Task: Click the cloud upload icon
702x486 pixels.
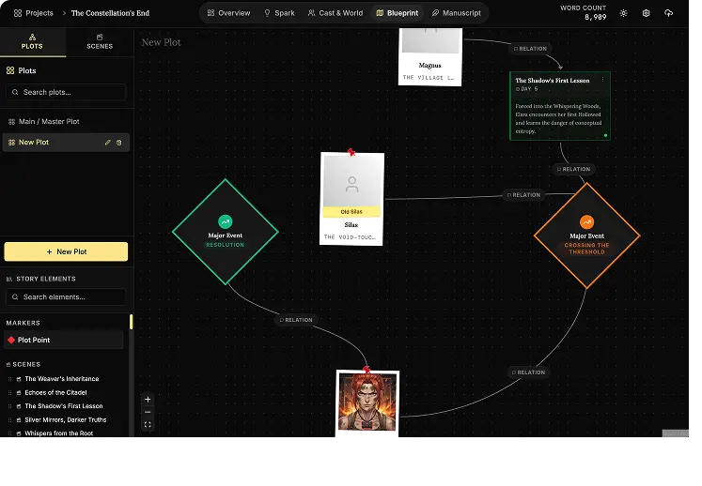Action: coord(668,13)
